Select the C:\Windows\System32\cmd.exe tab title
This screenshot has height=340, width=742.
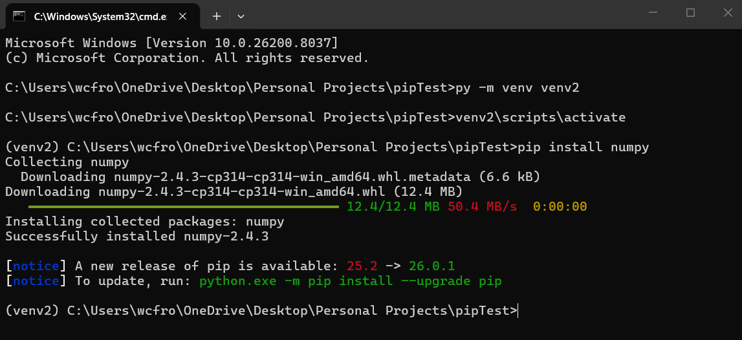pyautogui.click(x=97, y=16)
